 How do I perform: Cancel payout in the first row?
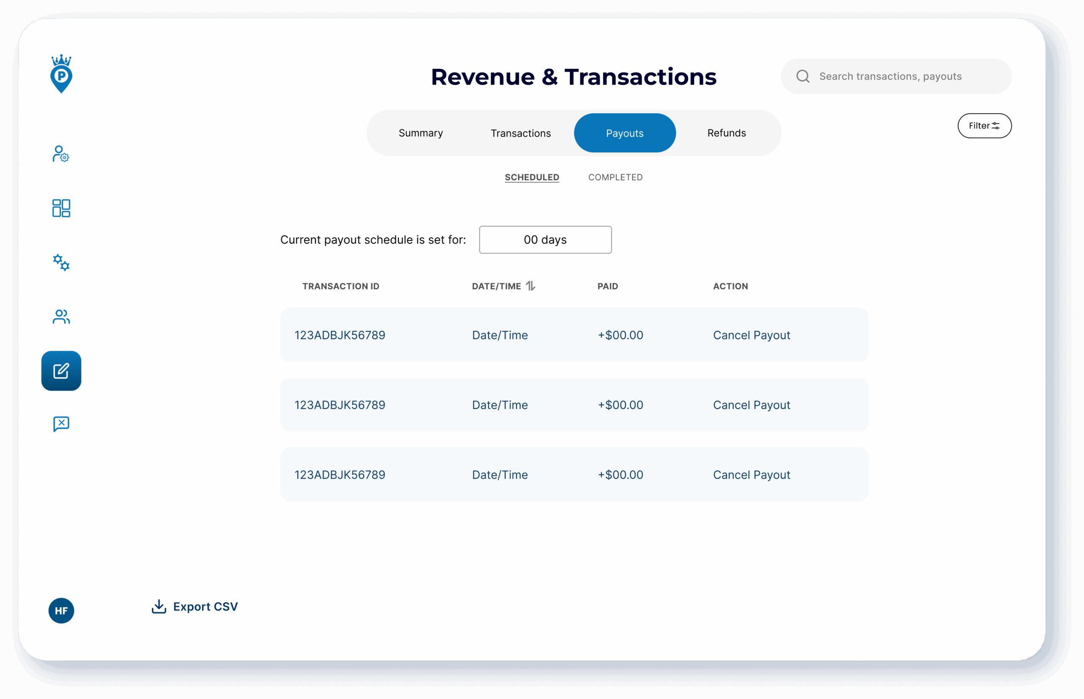point(751,335)
